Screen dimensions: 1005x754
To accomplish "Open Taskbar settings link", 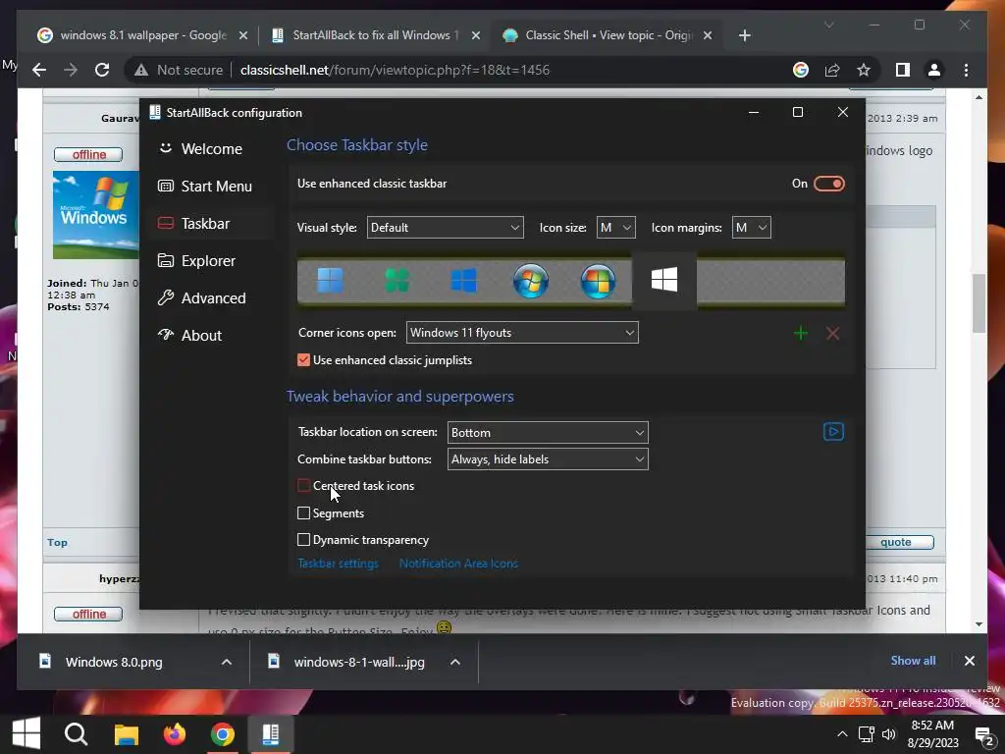I will click(x=338, y=564).
